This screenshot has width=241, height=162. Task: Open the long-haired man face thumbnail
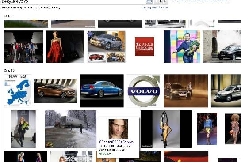click(119, 129)
